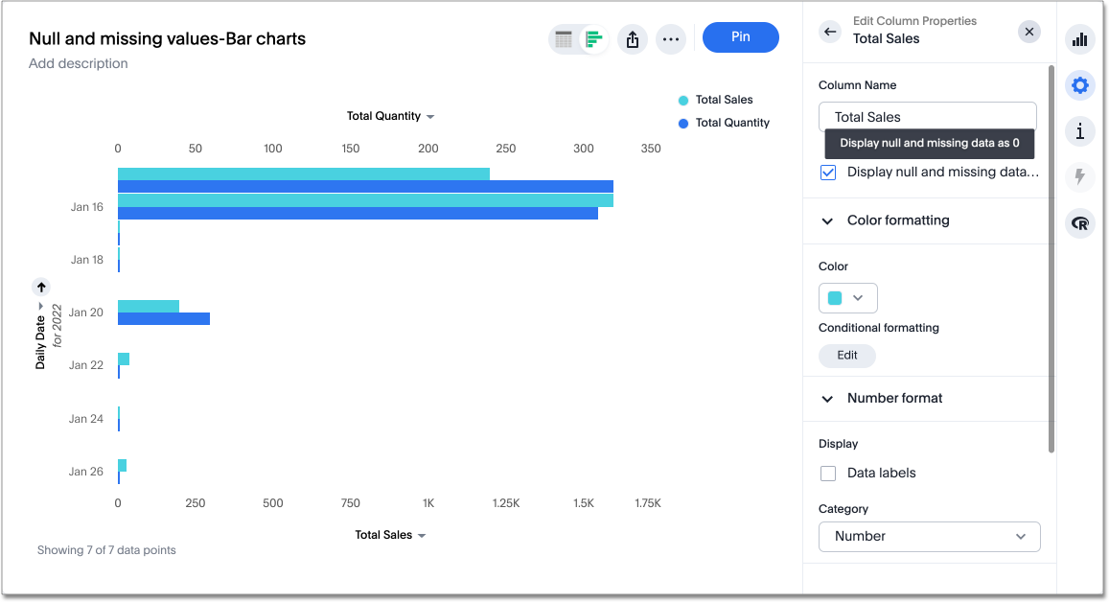The height and width of the screenshot is (602, 1109).
Task: Open the chart visualization sidebar panel
Action: click(1080, 39)
